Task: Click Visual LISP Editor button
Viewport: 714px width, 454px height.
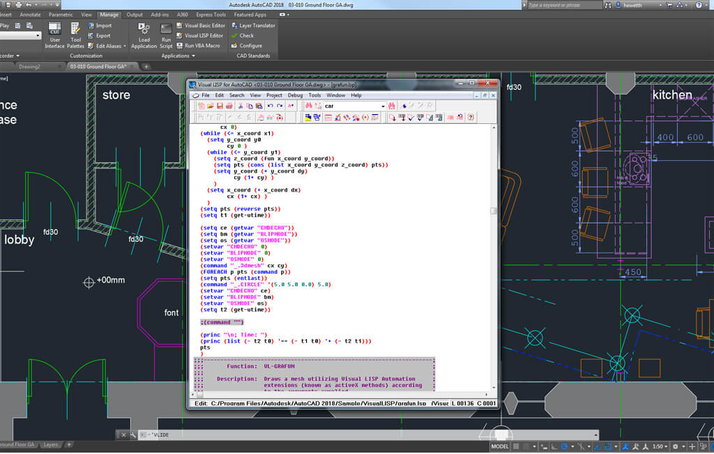Action: (200, 36)
